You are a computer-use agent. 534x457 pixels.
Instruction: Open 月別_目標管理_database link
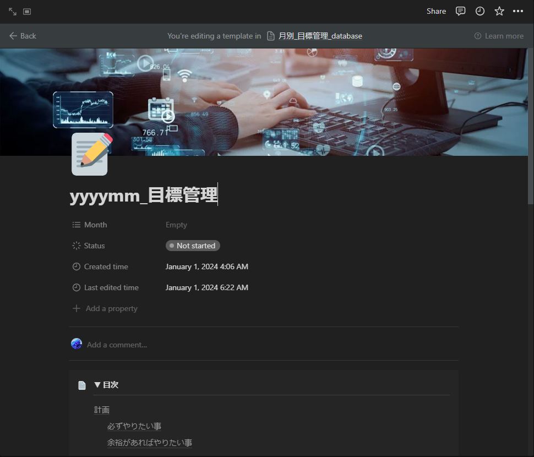pos(320,36)
